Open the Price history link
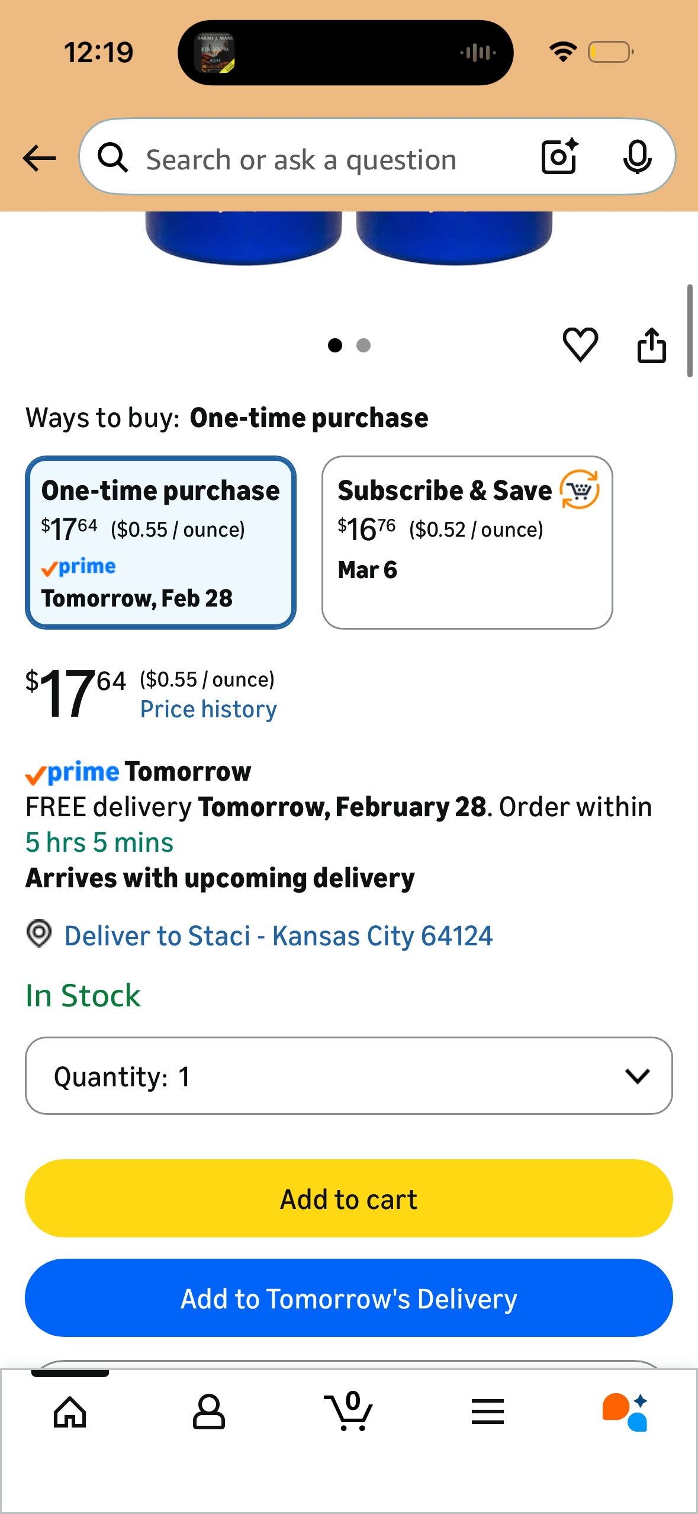Viewport: 698px width, 1514px height. coord(208,709)
